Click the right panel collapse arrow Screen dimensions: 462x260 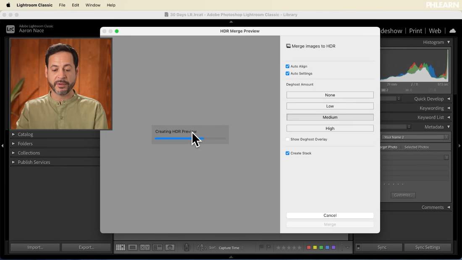coord(459,146)
